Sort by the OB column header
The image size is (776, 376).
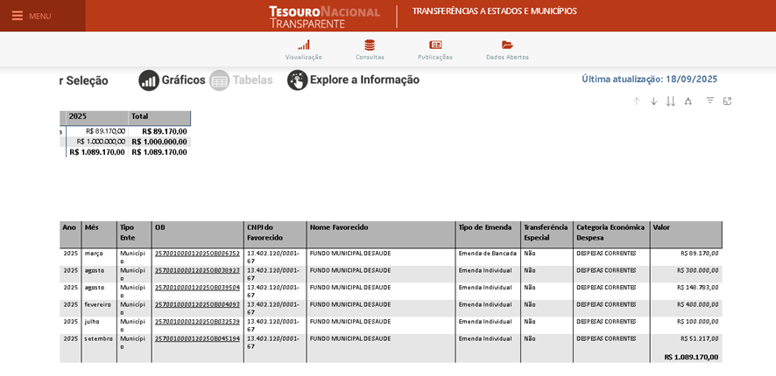pyautogui.click(x=197, y=234)
